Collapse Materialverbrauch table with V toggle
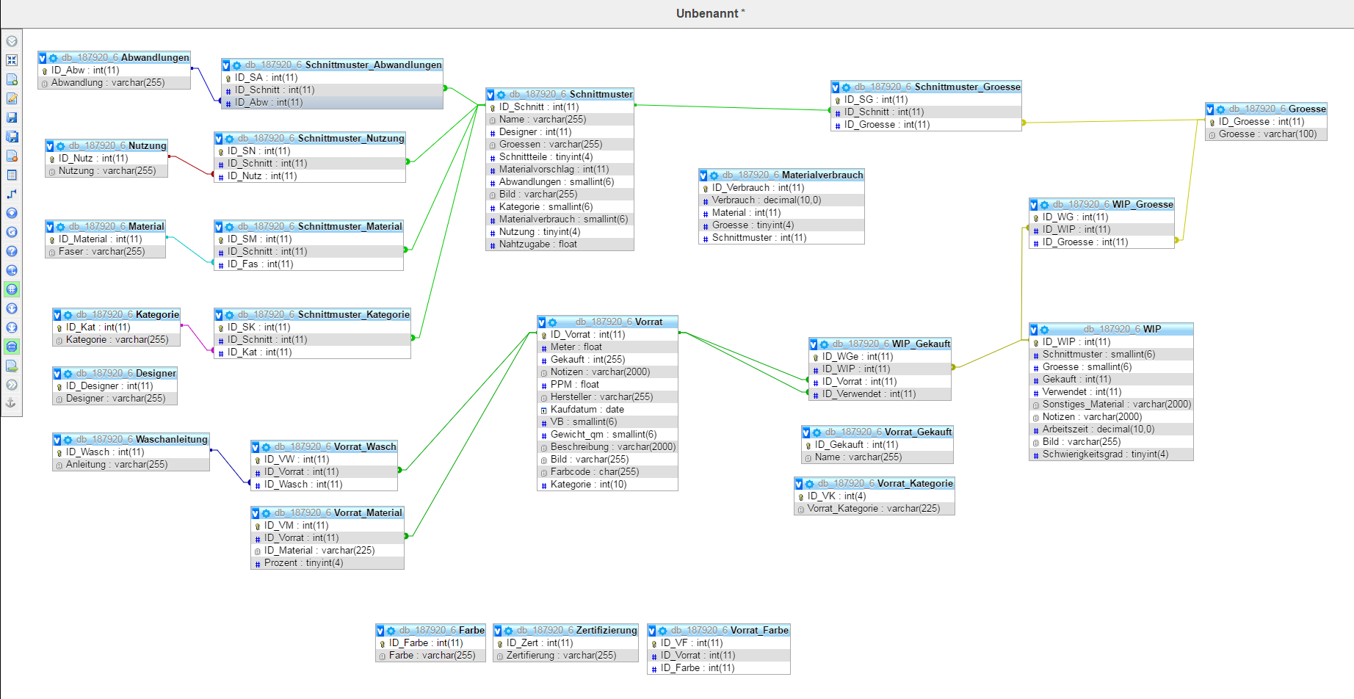The height and width of the screenshot is (699, 1354). (x=703, y=175)
